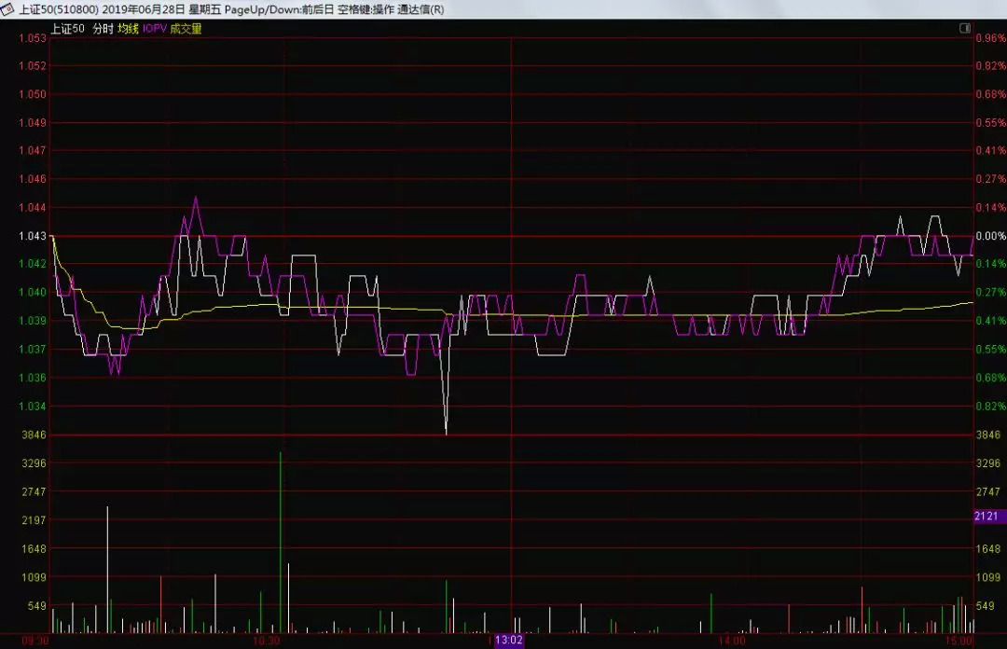Click the green 1.039 price label
Screen dimensions: 1007x649
[x=33, y=321]
